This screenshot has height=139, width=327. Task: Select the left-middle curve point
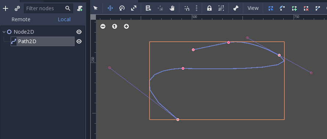pyautogui.click(x=183, y=68)
